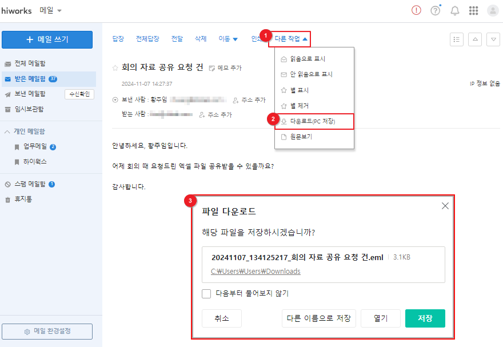Open the notifications bell icon
This screenshot has height=347, width=503.
[x=455, y=11]
